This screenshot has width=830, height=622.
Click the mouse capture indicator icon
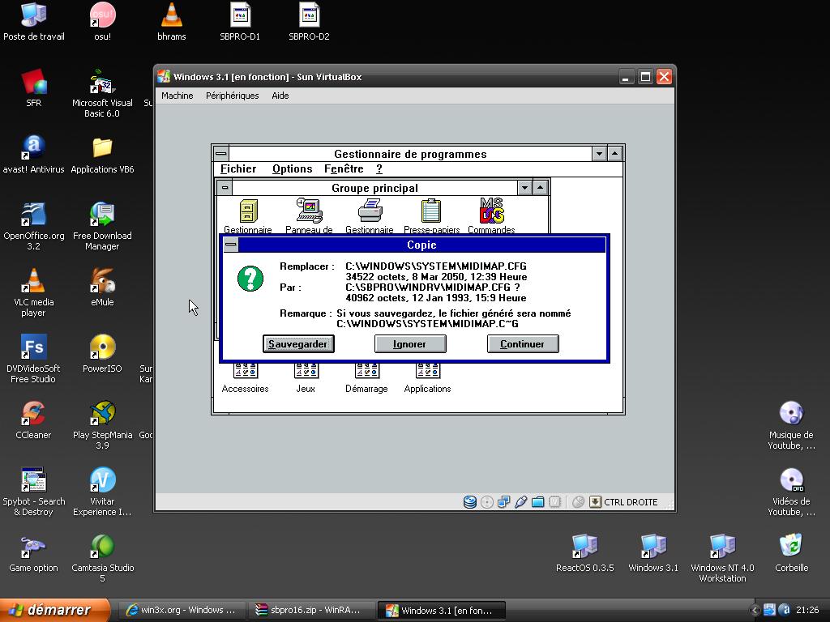coord(578,502)
